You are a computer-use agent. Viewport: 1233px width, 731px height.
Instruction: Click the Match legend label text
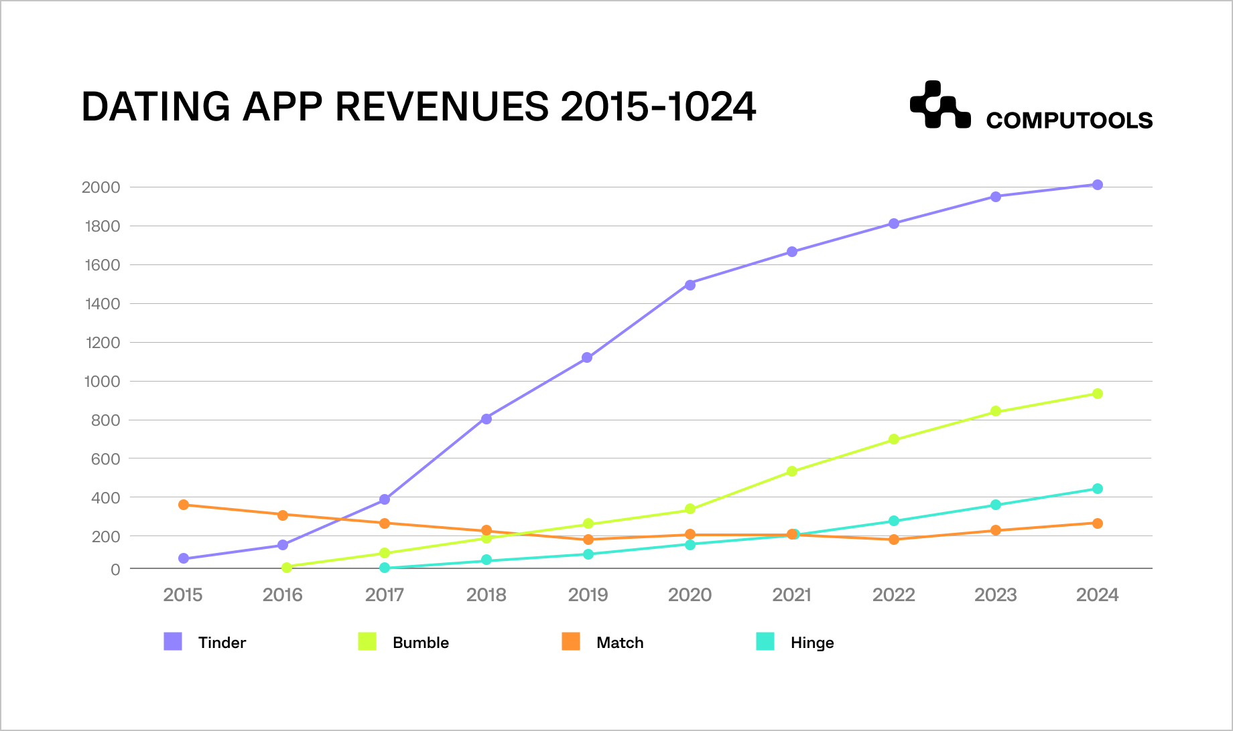tap(620, 642)
